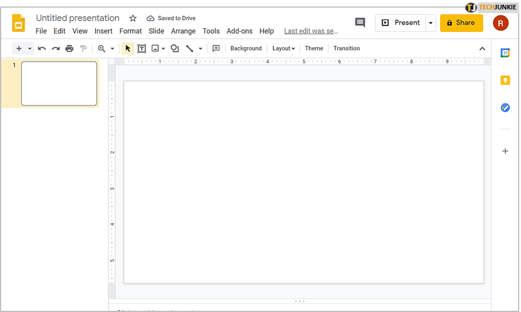The height and width of the screenshot is (312, 521).
Task: Click the redo arrow icon
Action: point(56,48)
